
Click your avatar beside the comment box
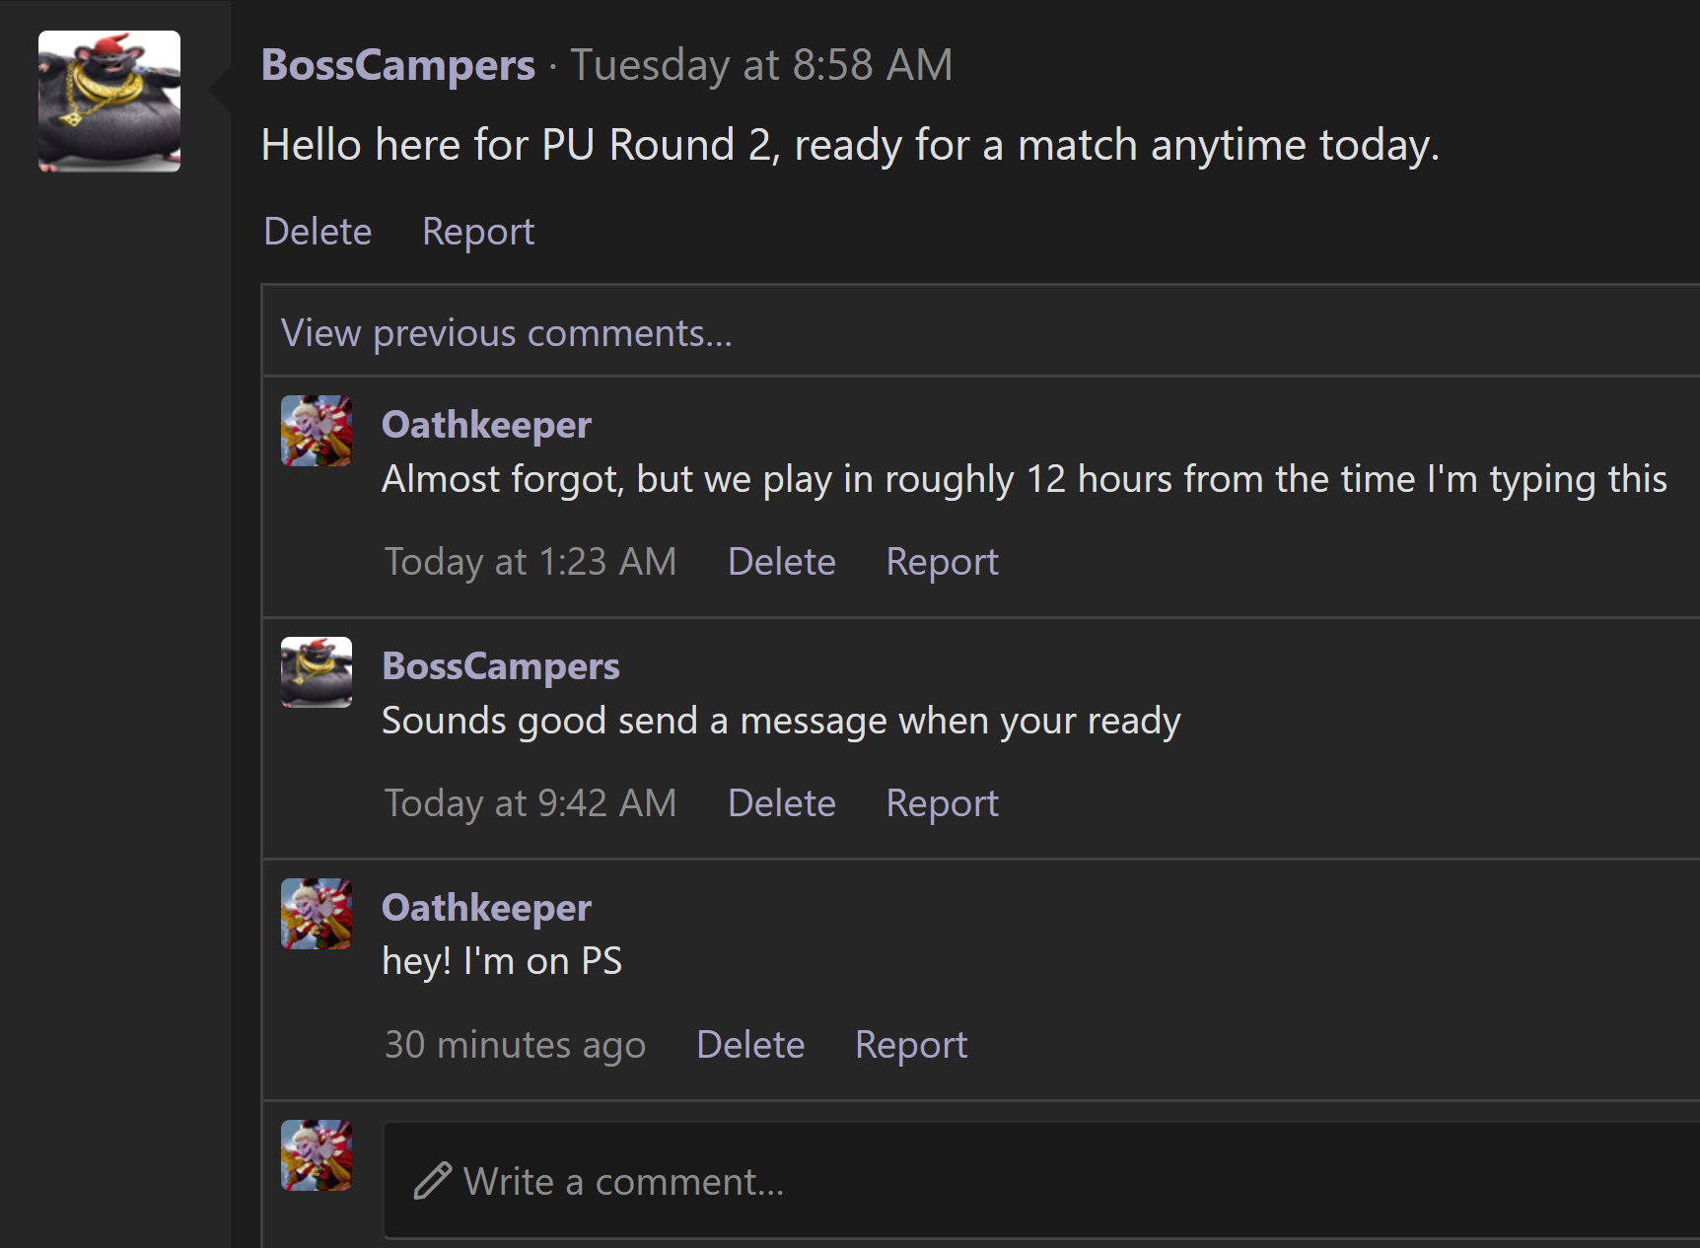317,1155
